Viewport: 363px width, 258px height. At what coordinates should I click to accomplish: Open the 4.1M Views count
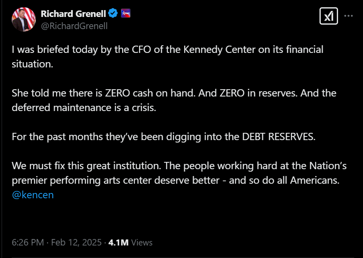coord(131,242)
